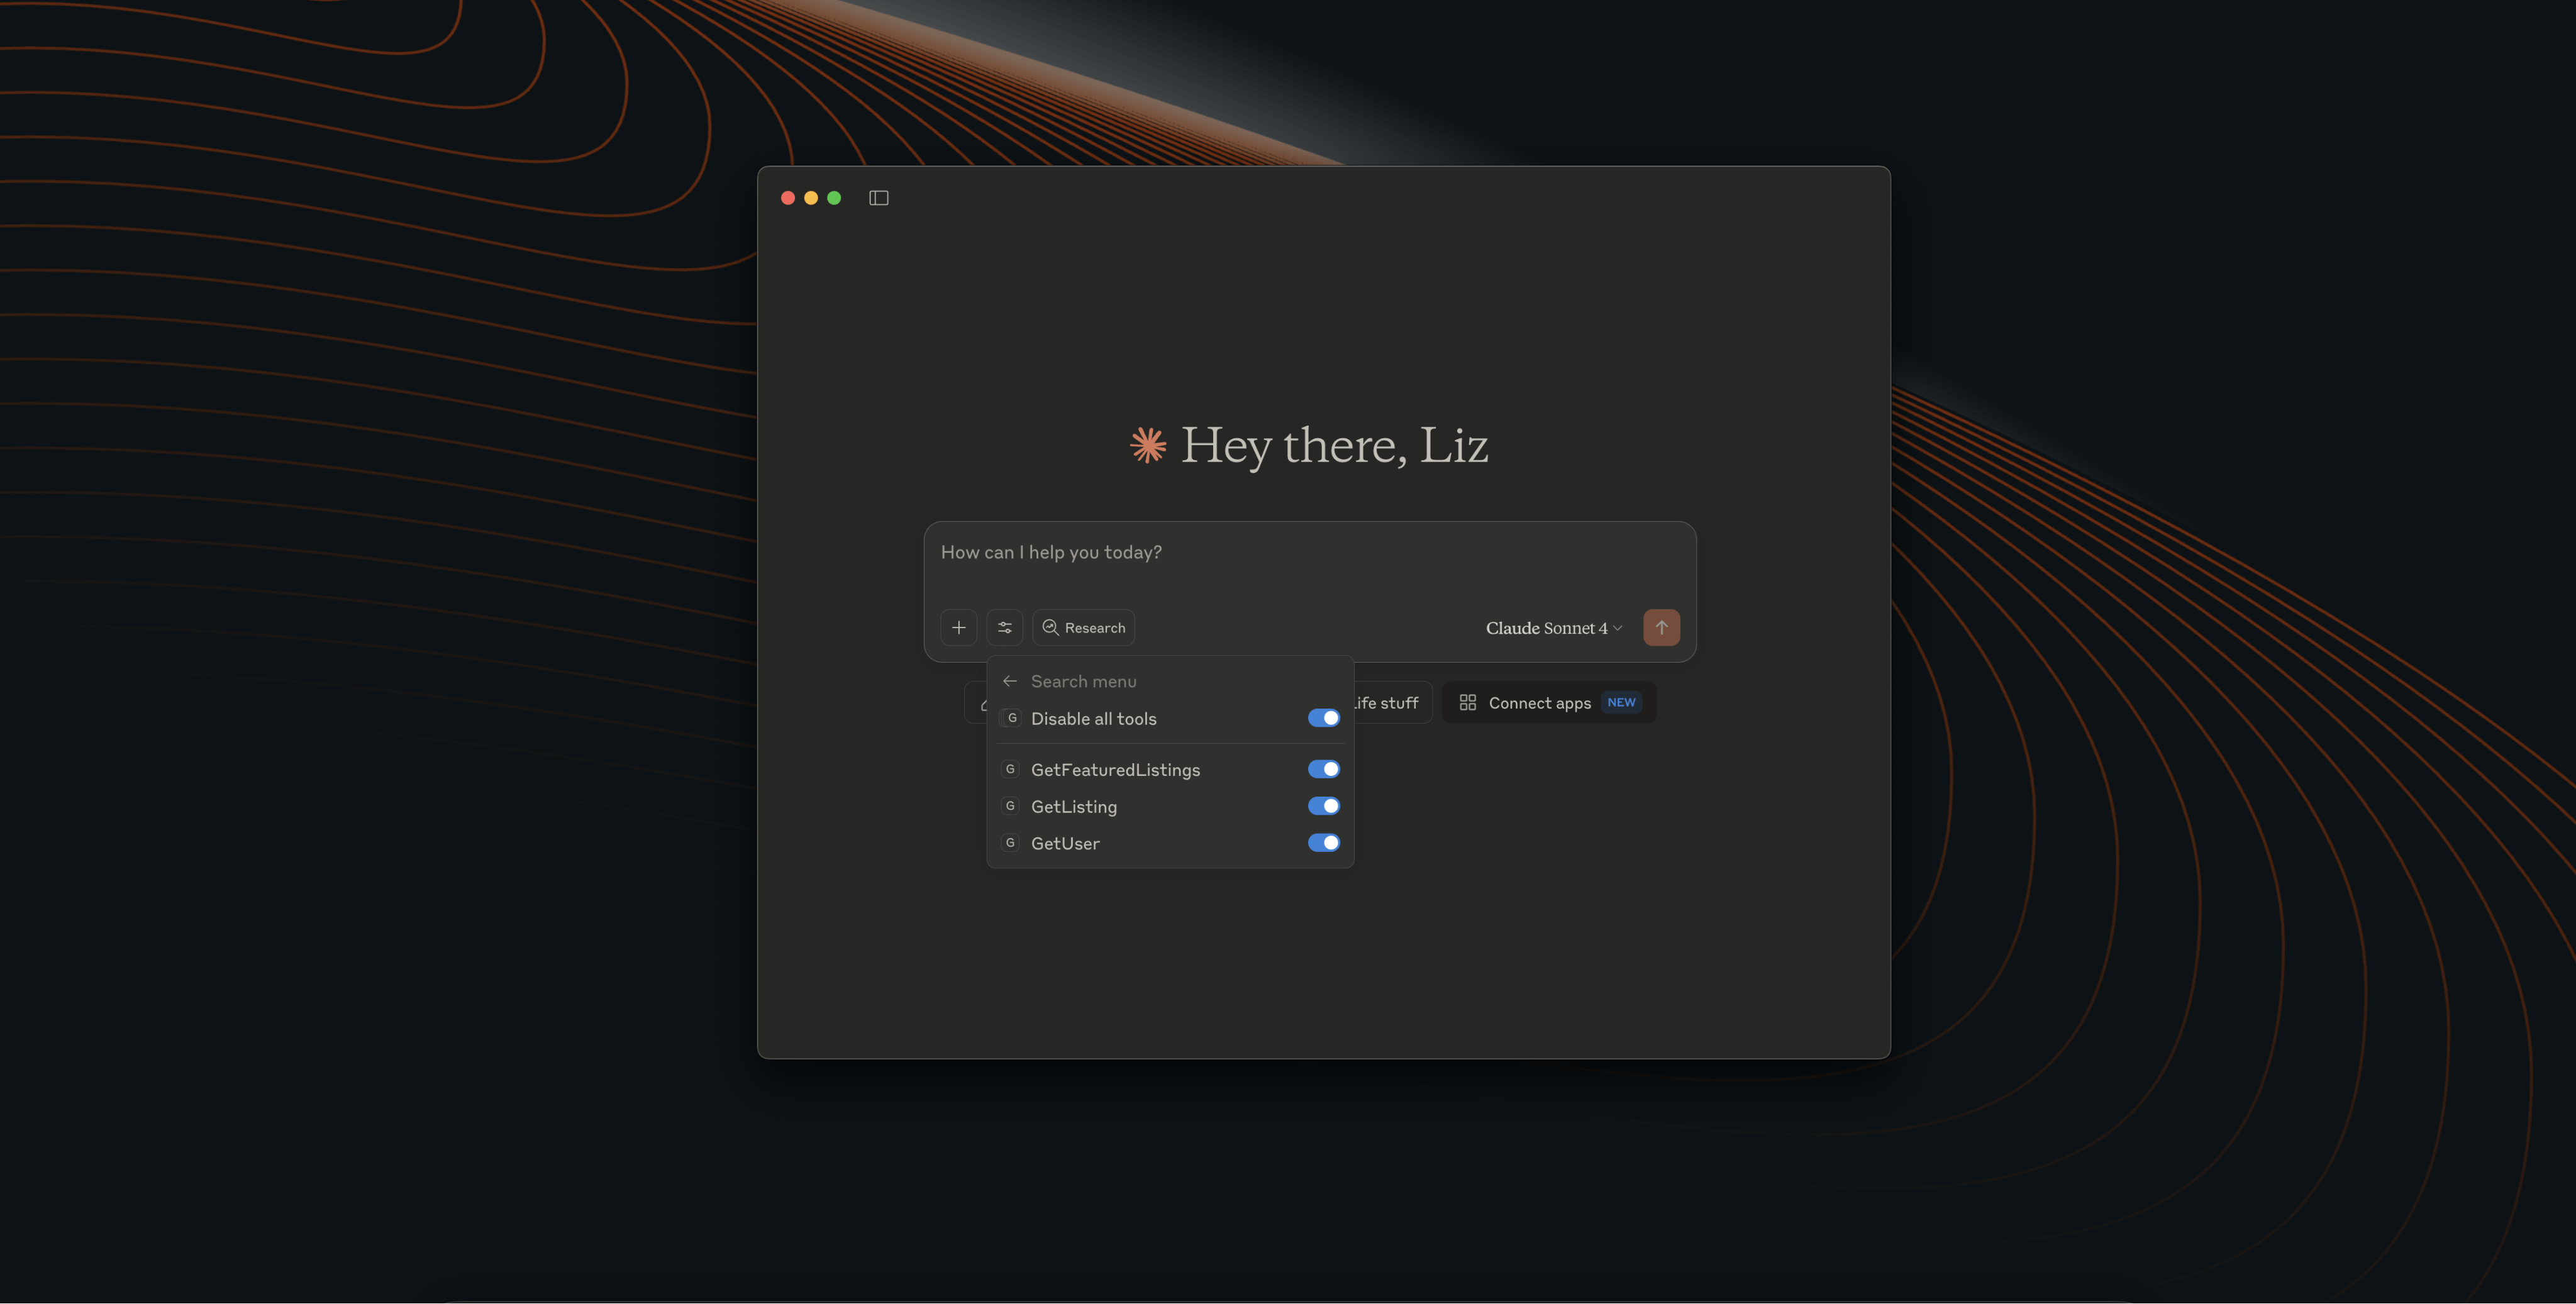Click the orange Claude starburst logo
The height and width of the screenshot is (1304, 2576).
(1148, 445)
